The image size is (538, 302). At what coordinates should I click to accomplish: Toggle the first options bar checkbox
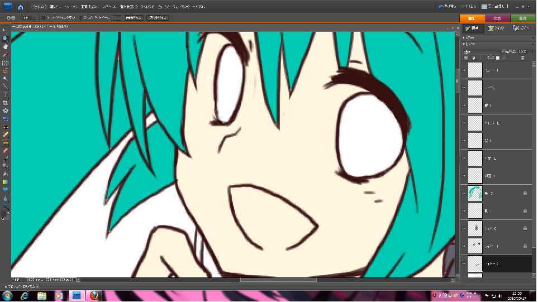[x=43, y=18]
